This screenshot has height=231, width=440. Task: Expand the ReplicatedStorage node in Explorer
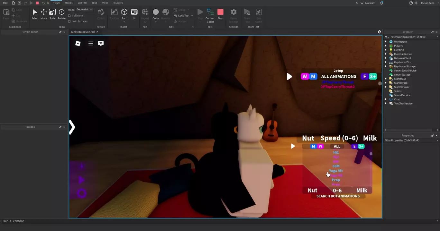point(386,66)
